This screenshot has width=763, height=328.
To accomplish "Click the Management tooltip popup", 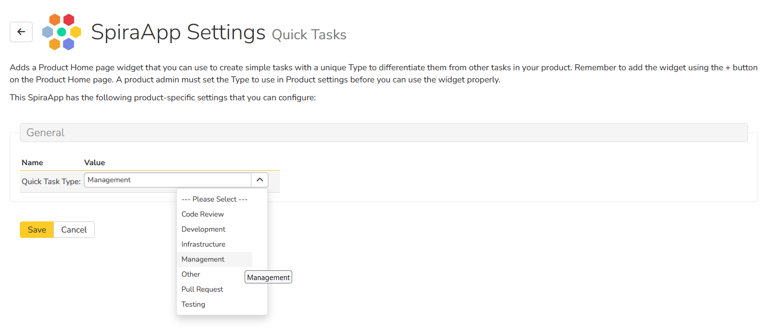I will pyautogui.click(x=268, y=277).
